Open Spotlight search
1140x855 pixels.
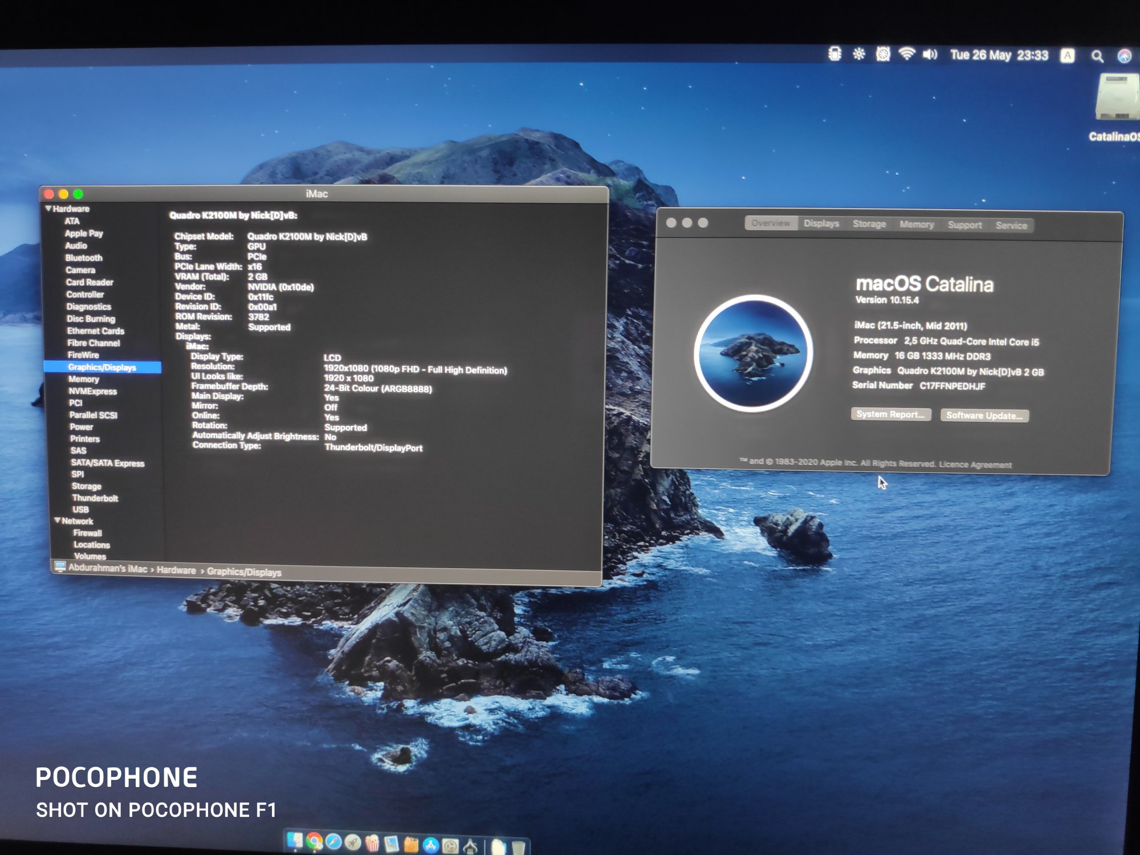point(1097,56)
